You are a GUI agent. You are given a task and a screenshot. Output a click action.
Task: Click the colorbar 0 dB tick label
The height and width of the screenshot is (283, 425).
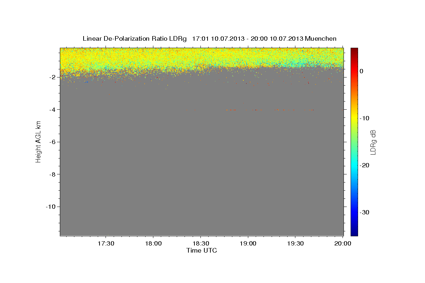point(362,71)
